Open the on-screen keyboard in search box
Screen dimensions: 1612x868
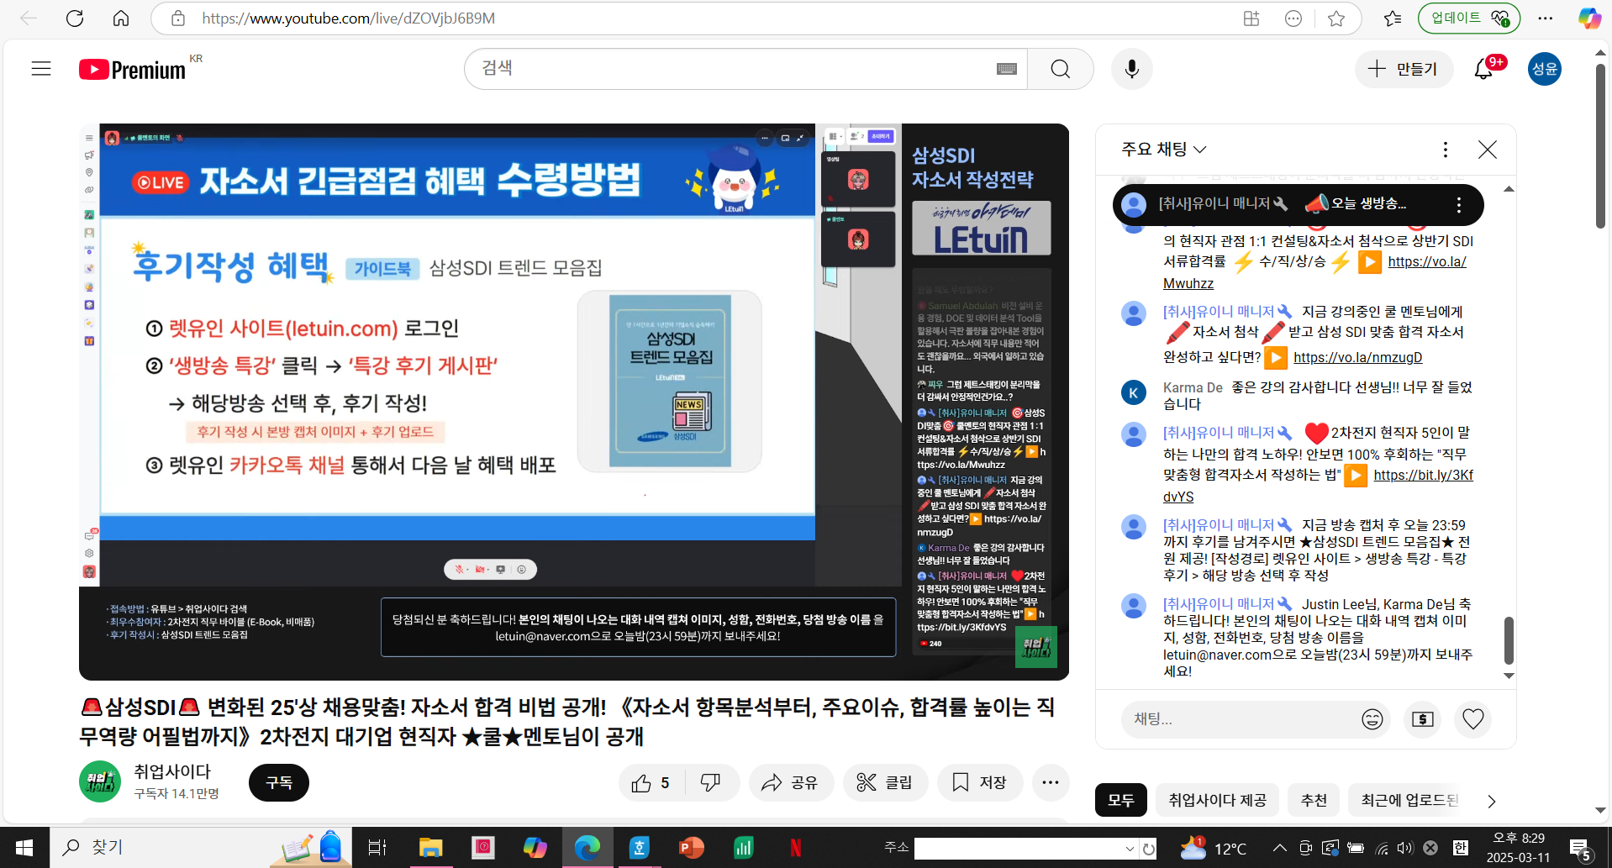[x=1006, y=69]
